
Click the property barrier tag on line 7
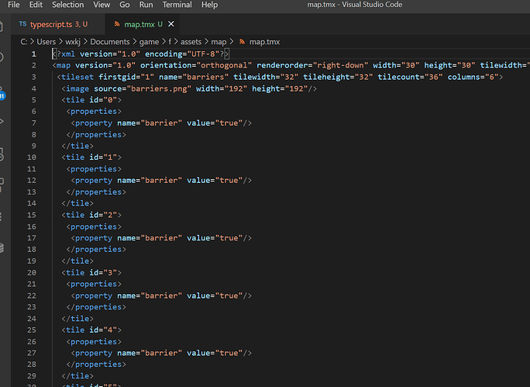tap(161, 123)
